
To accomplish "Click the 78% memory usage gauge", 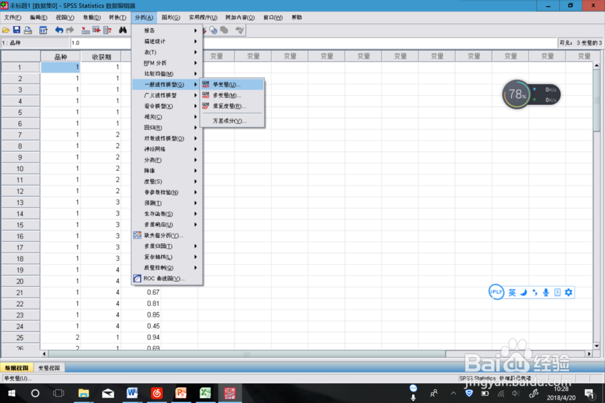I will click(x=517, y=94).
